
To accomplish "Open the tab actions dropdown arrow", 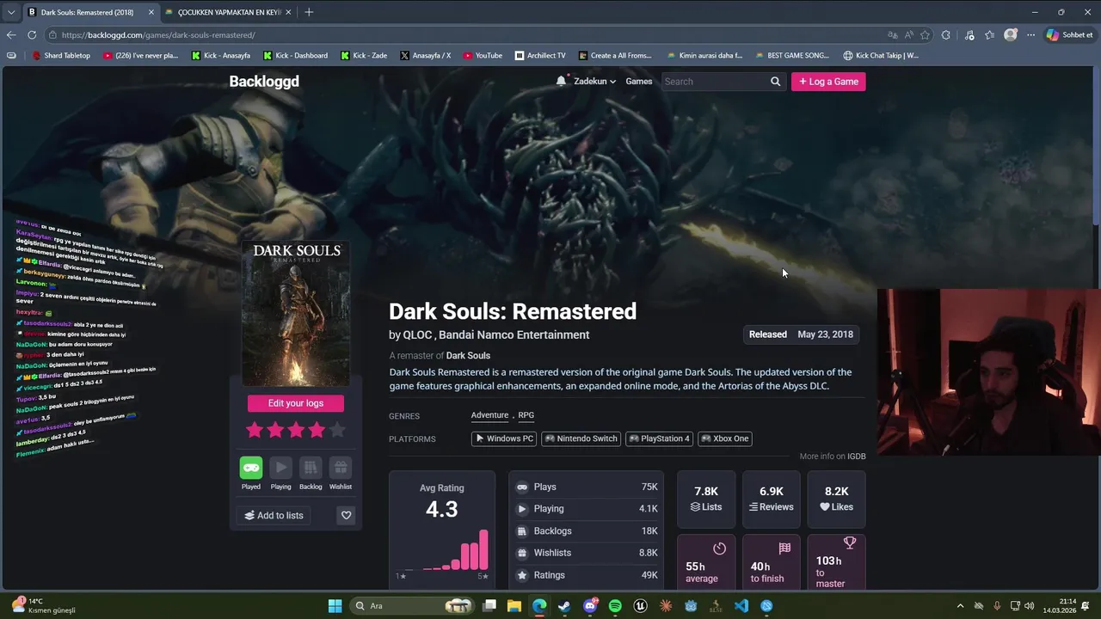I will click(x=10, y=12).
